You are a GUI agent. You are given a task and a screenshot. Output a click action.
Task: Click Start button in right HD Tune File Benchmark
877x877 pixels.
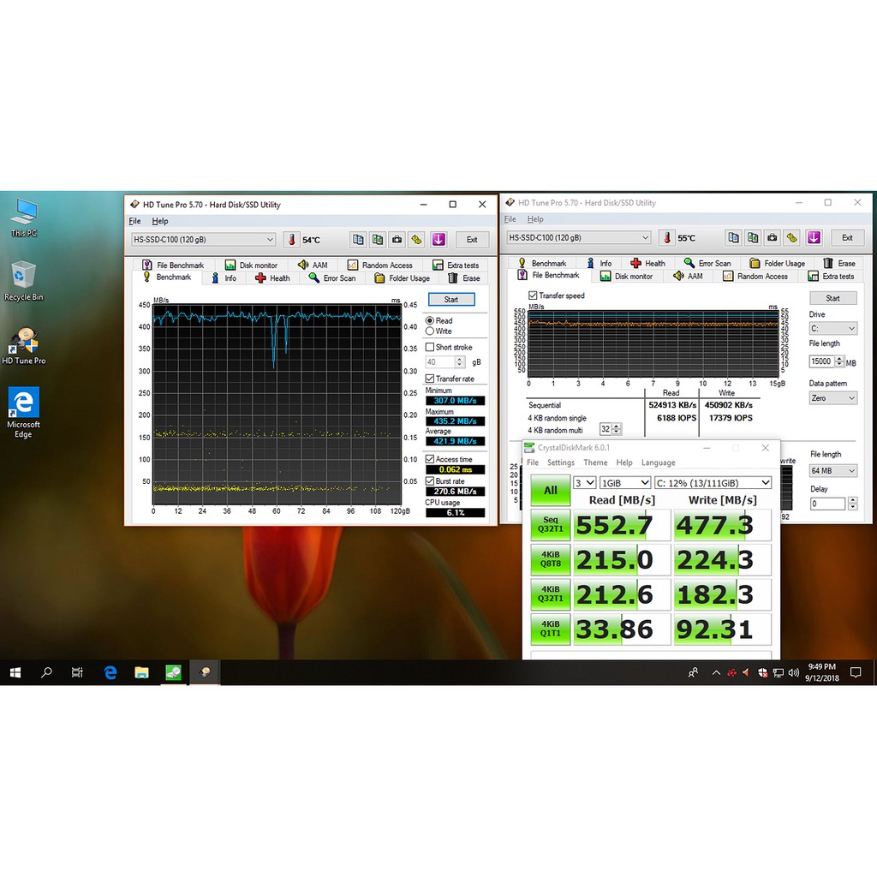tap(832, 298)
